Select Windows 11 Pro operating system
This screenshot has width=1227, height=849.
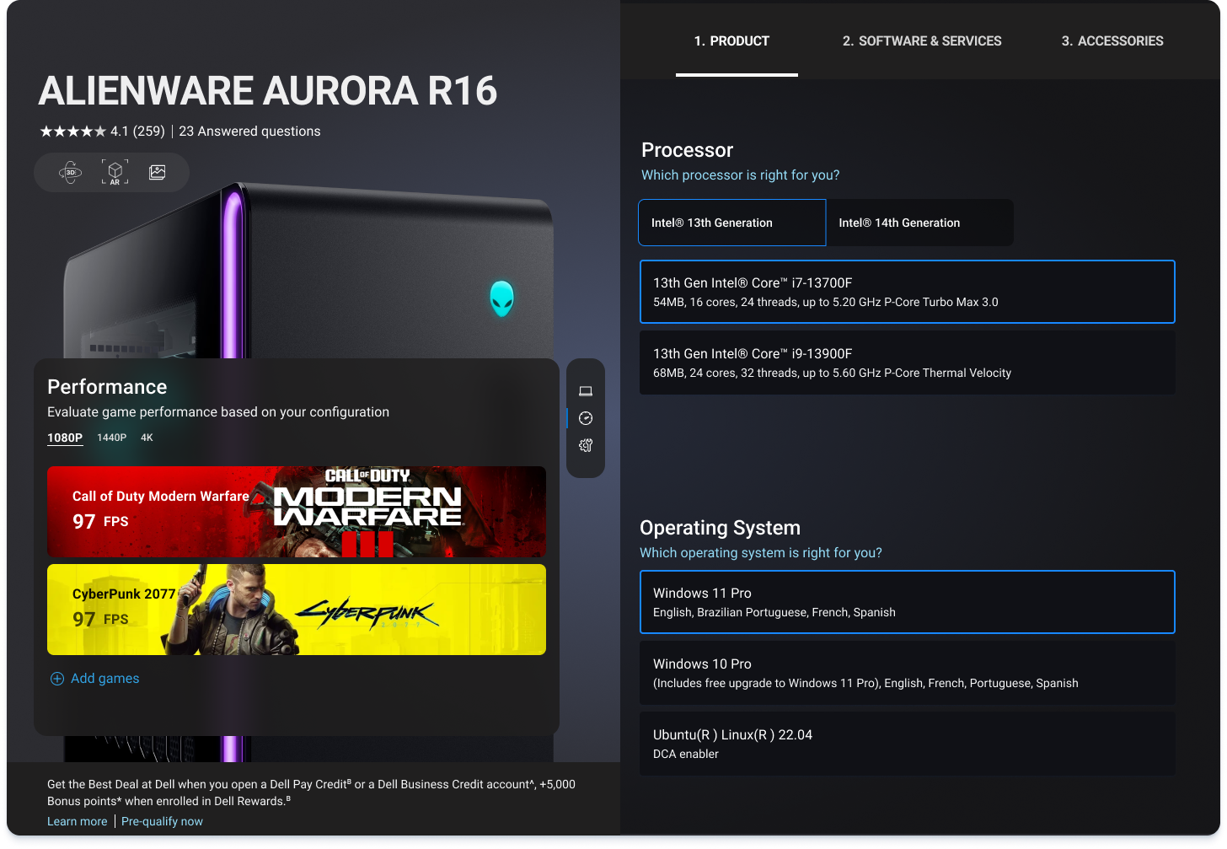[x=908, y=602]
